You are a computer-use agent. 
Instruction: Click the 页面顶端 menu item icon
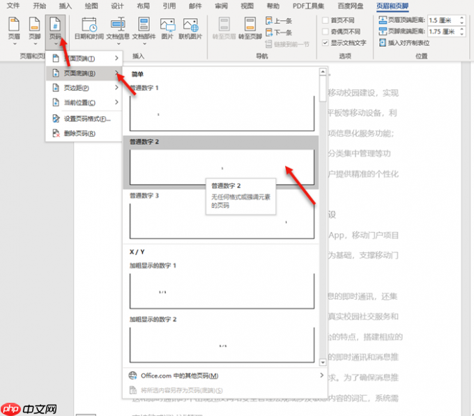point(56,59)
